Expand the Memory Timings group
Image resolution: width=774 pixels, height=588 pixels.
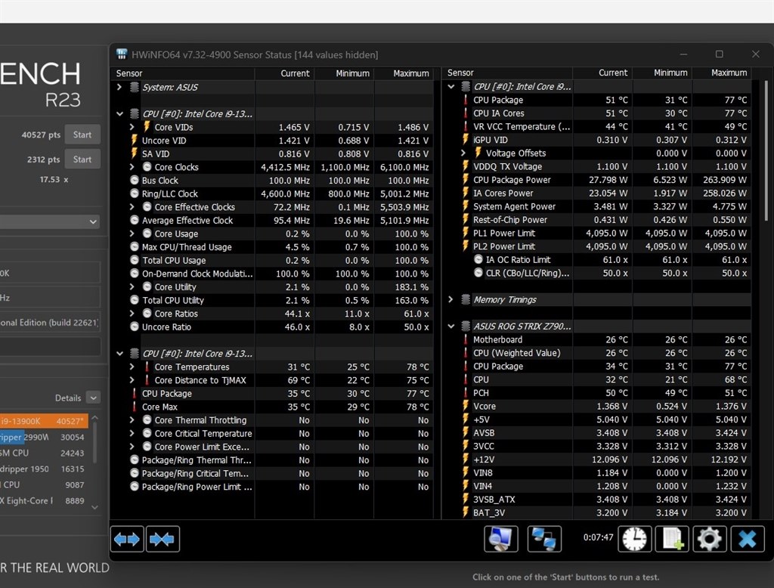[x=450, y=300]
